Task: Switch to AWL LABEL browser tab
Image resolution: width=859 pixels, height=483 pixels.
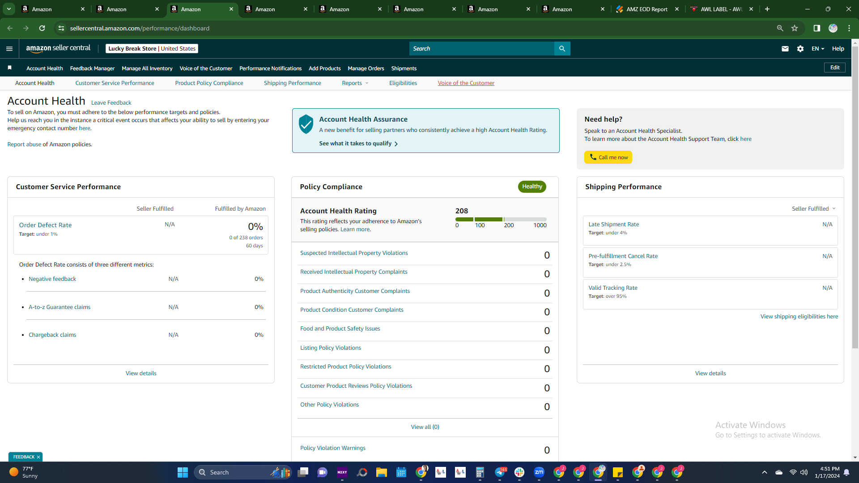Action: point(721,9)
